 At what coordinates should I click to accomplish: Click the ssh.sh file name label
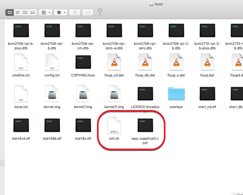tap(114, 139)
